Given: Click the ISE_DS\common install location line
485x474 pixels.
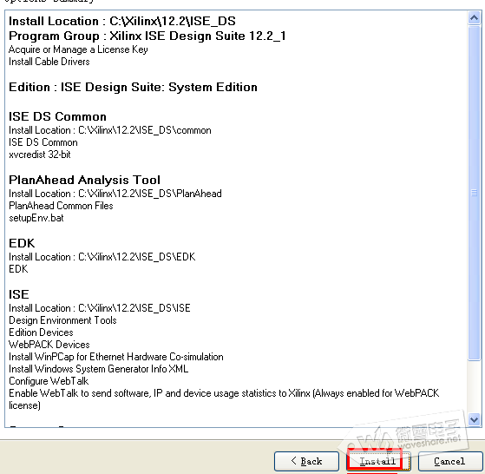Looking at the screenshot, I should [110, 130].
